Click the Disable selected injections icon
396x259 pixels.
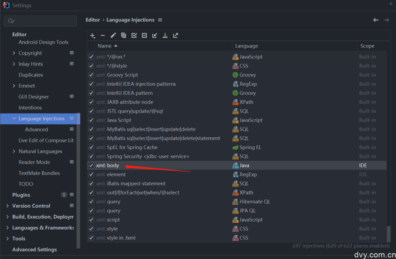(144, 36)
